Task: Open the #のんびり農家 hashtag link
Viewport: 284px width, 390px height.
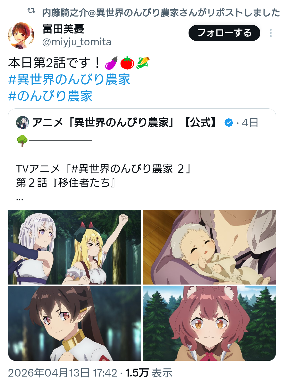Action: click(x=50, y=96)
